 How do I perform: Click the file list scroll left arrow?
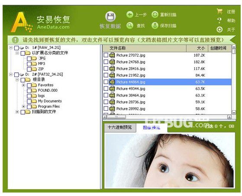[105, 117]
